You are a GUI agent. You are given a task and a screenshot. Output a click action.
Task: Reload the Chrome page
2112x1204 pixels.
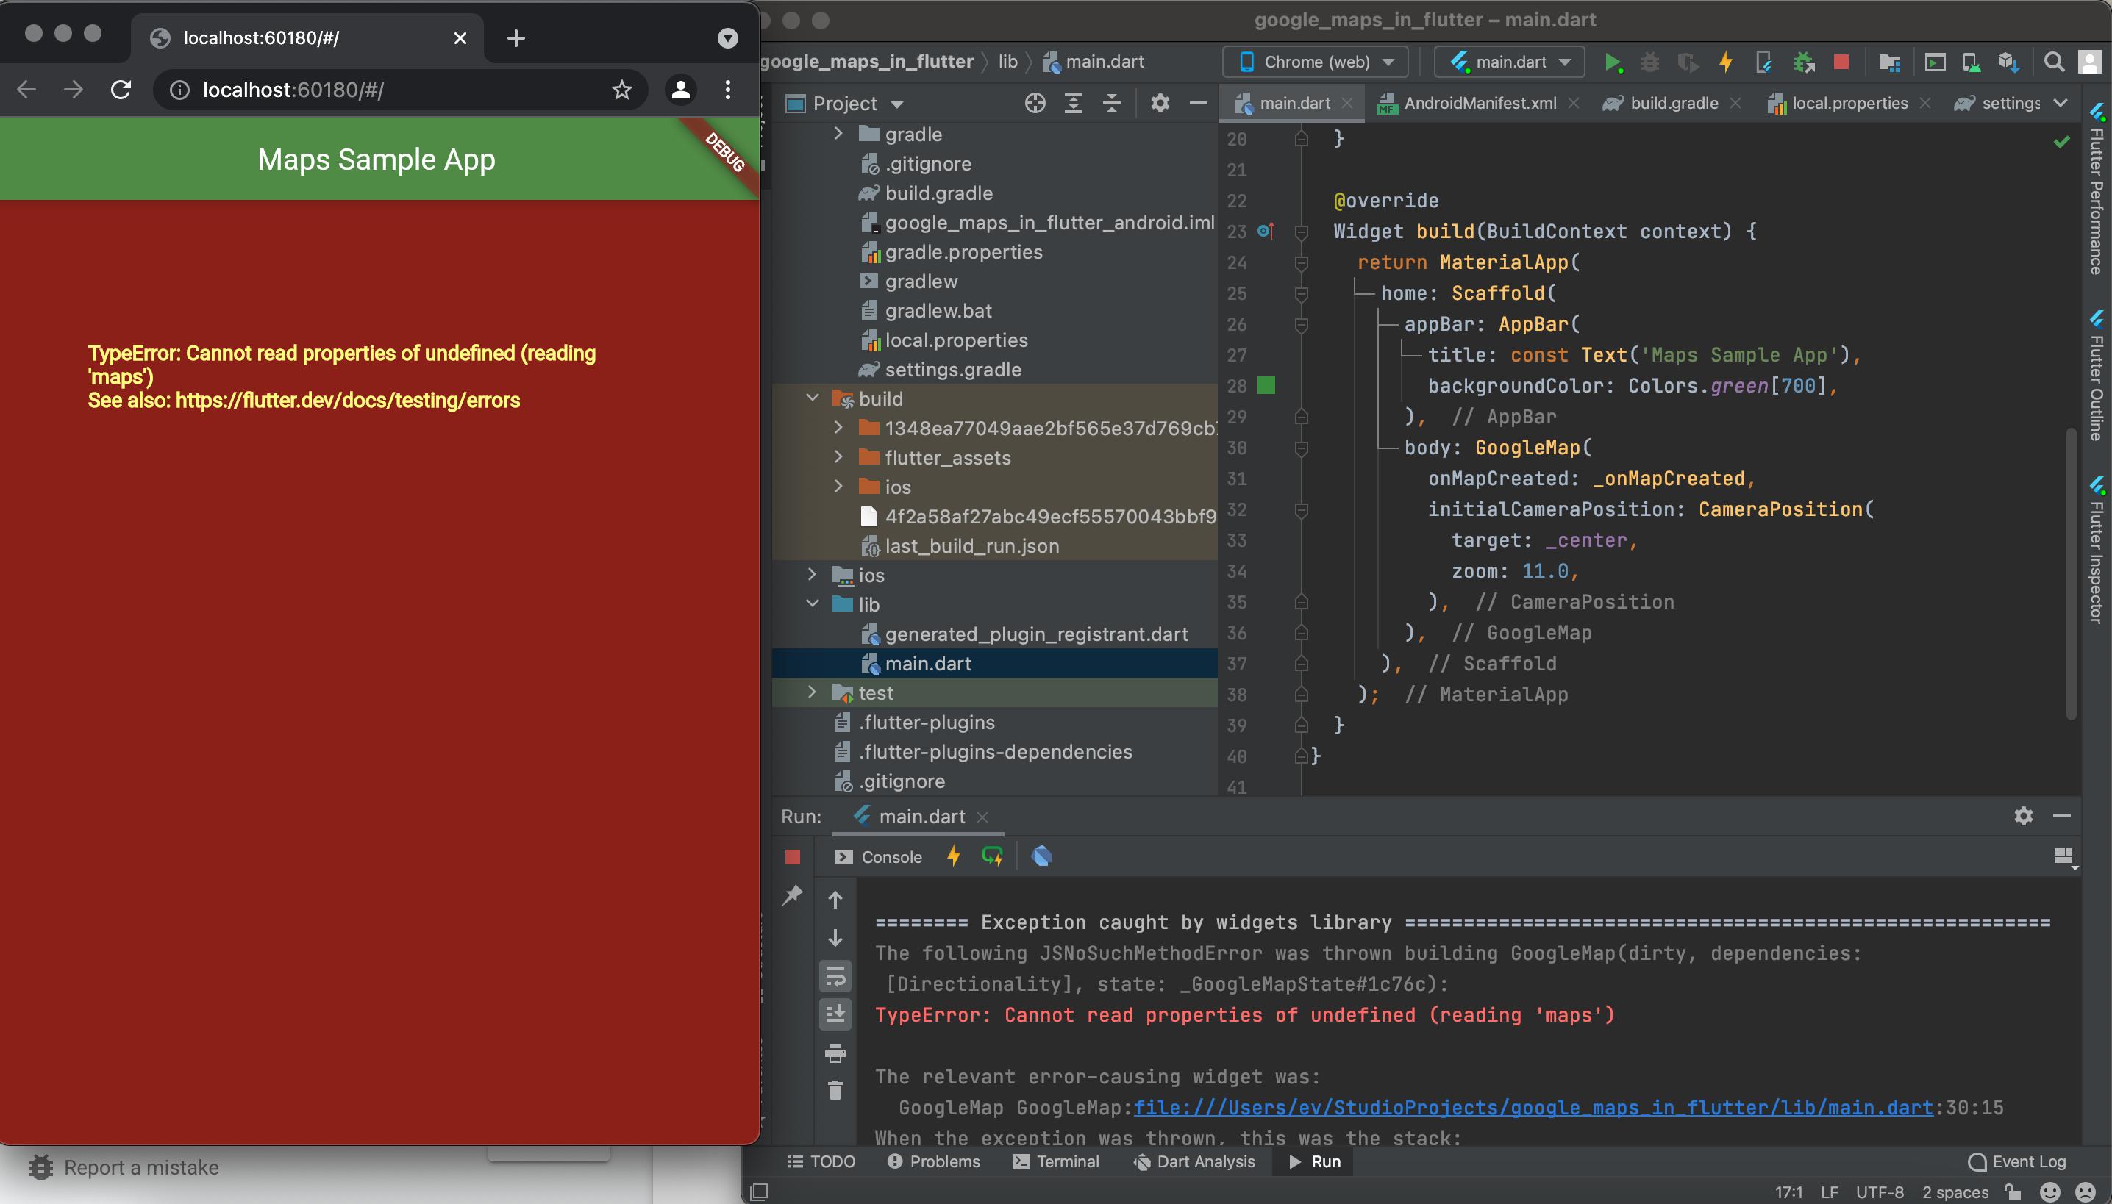(x=121, y=90)
